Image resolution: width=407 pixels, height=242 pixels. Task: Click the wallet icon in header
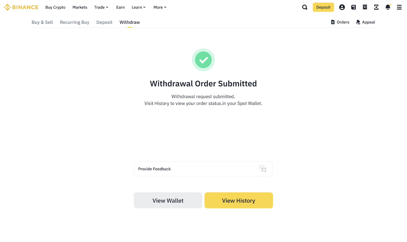(353, 7)
